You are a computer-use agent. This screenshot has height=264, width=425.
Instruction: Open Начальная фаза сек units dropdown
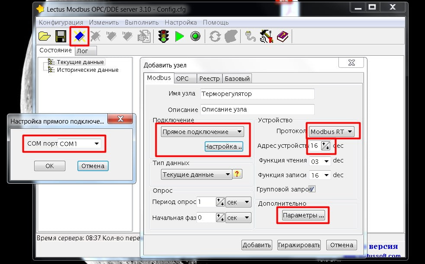(x=238, y=218)
